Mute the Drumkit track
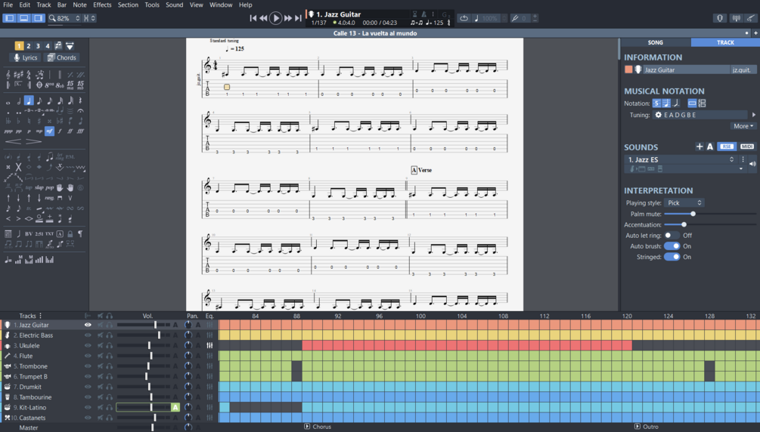The width and height of the screenshot is (760, 432). tap(101, 387)
